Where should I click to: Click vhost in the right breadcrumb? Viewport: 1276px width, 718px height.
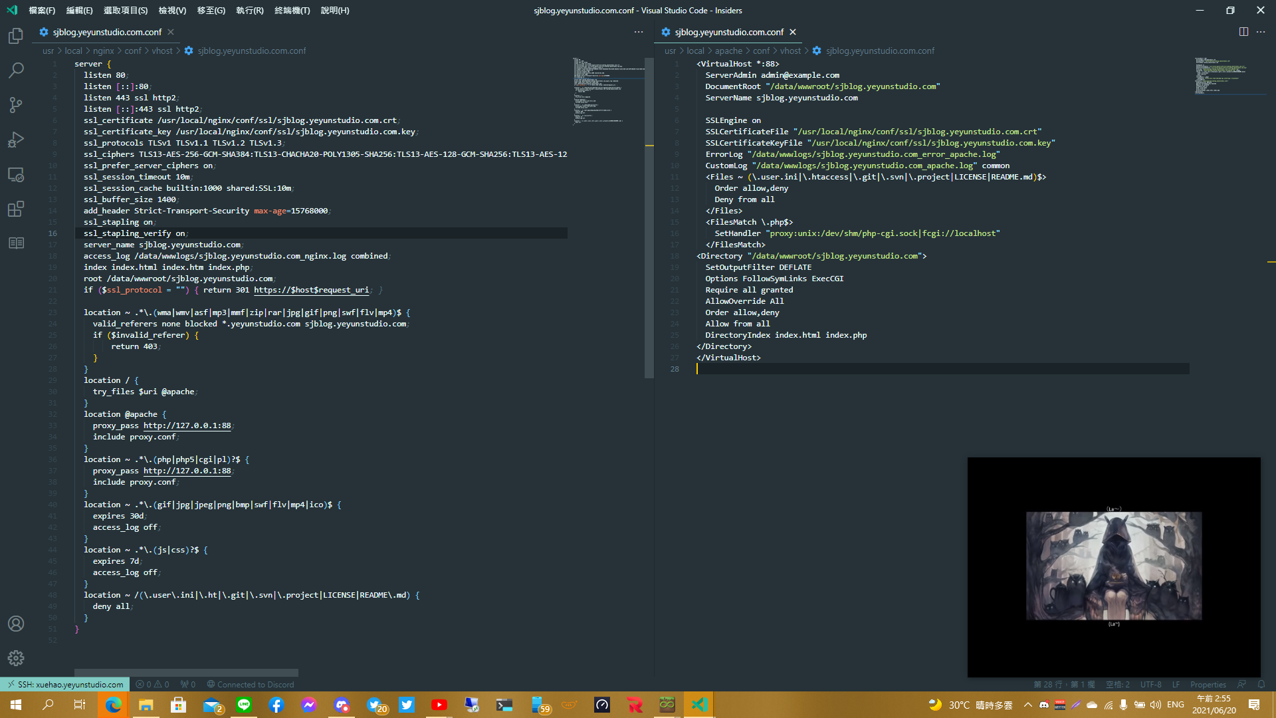click(790, 51)
